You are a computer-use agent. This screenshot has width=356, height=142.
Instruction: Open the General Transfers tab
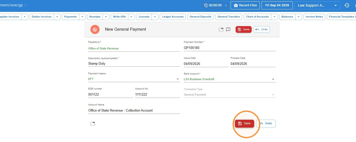(x=229, y=17)
